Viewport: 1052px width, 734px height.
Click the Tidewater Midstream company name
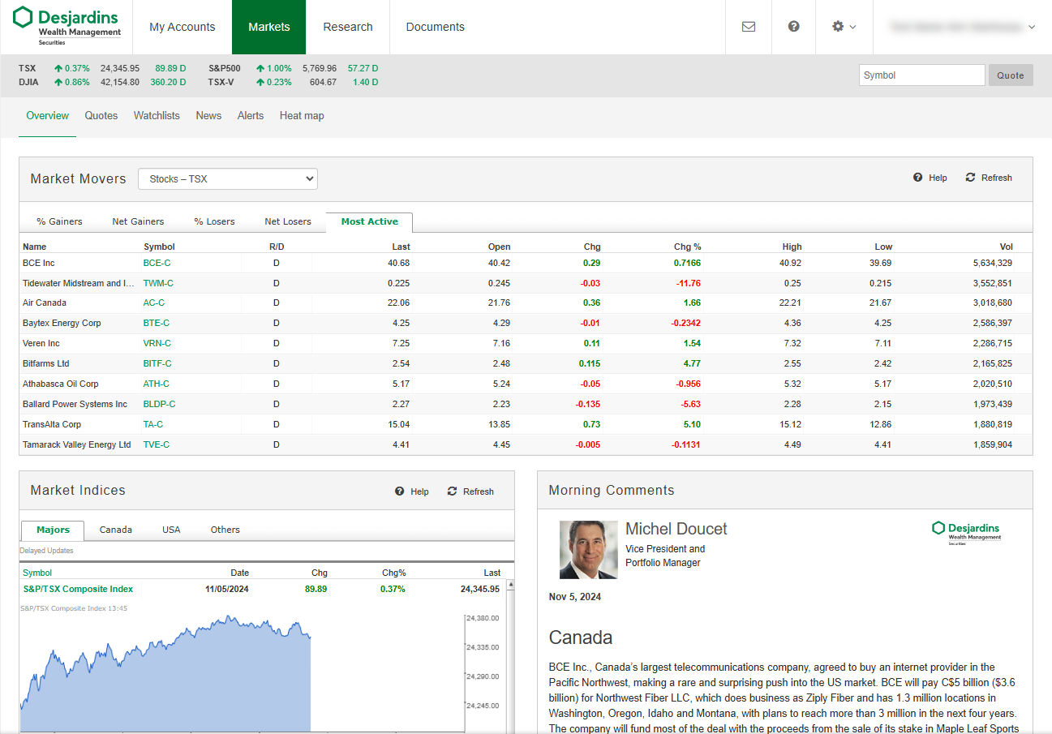click(79, 283)
